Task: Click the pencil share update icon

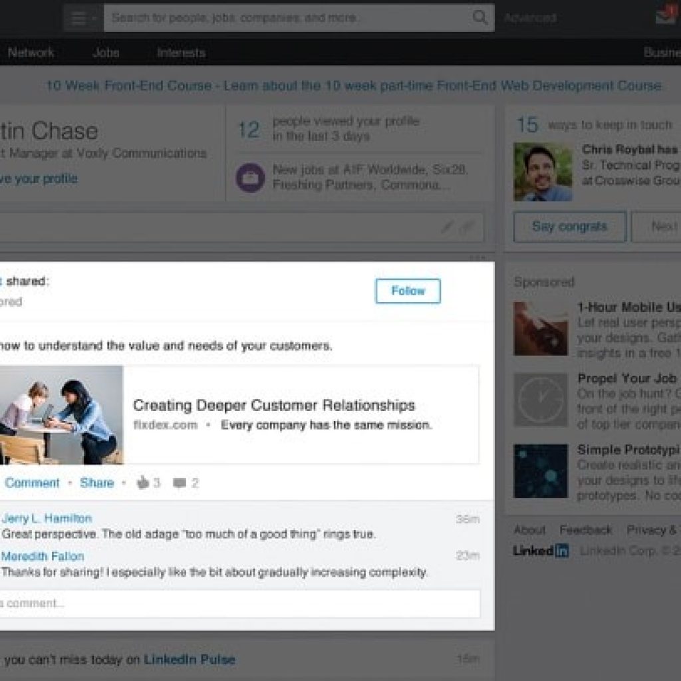Action: coord(448,227)
